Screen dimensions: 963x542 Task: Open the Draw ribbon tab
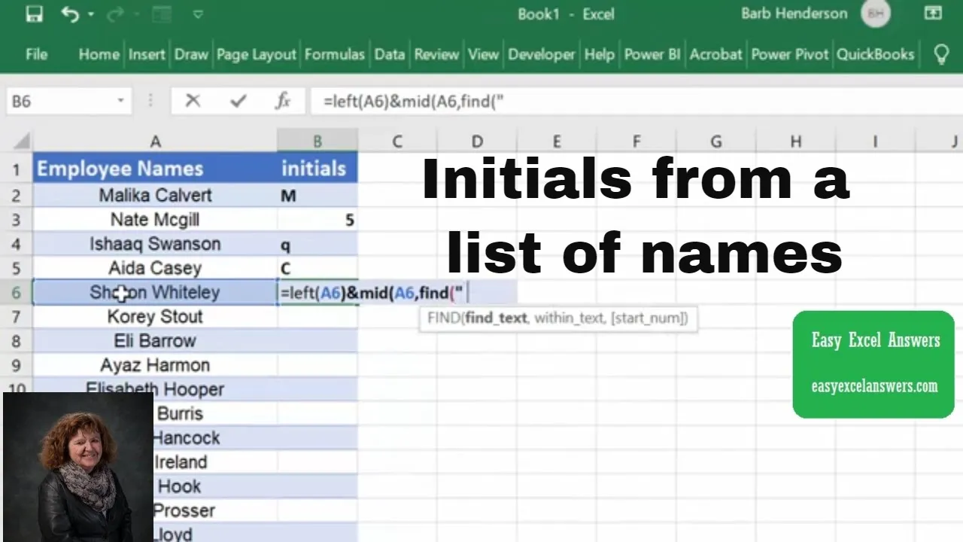click(191, 54)
